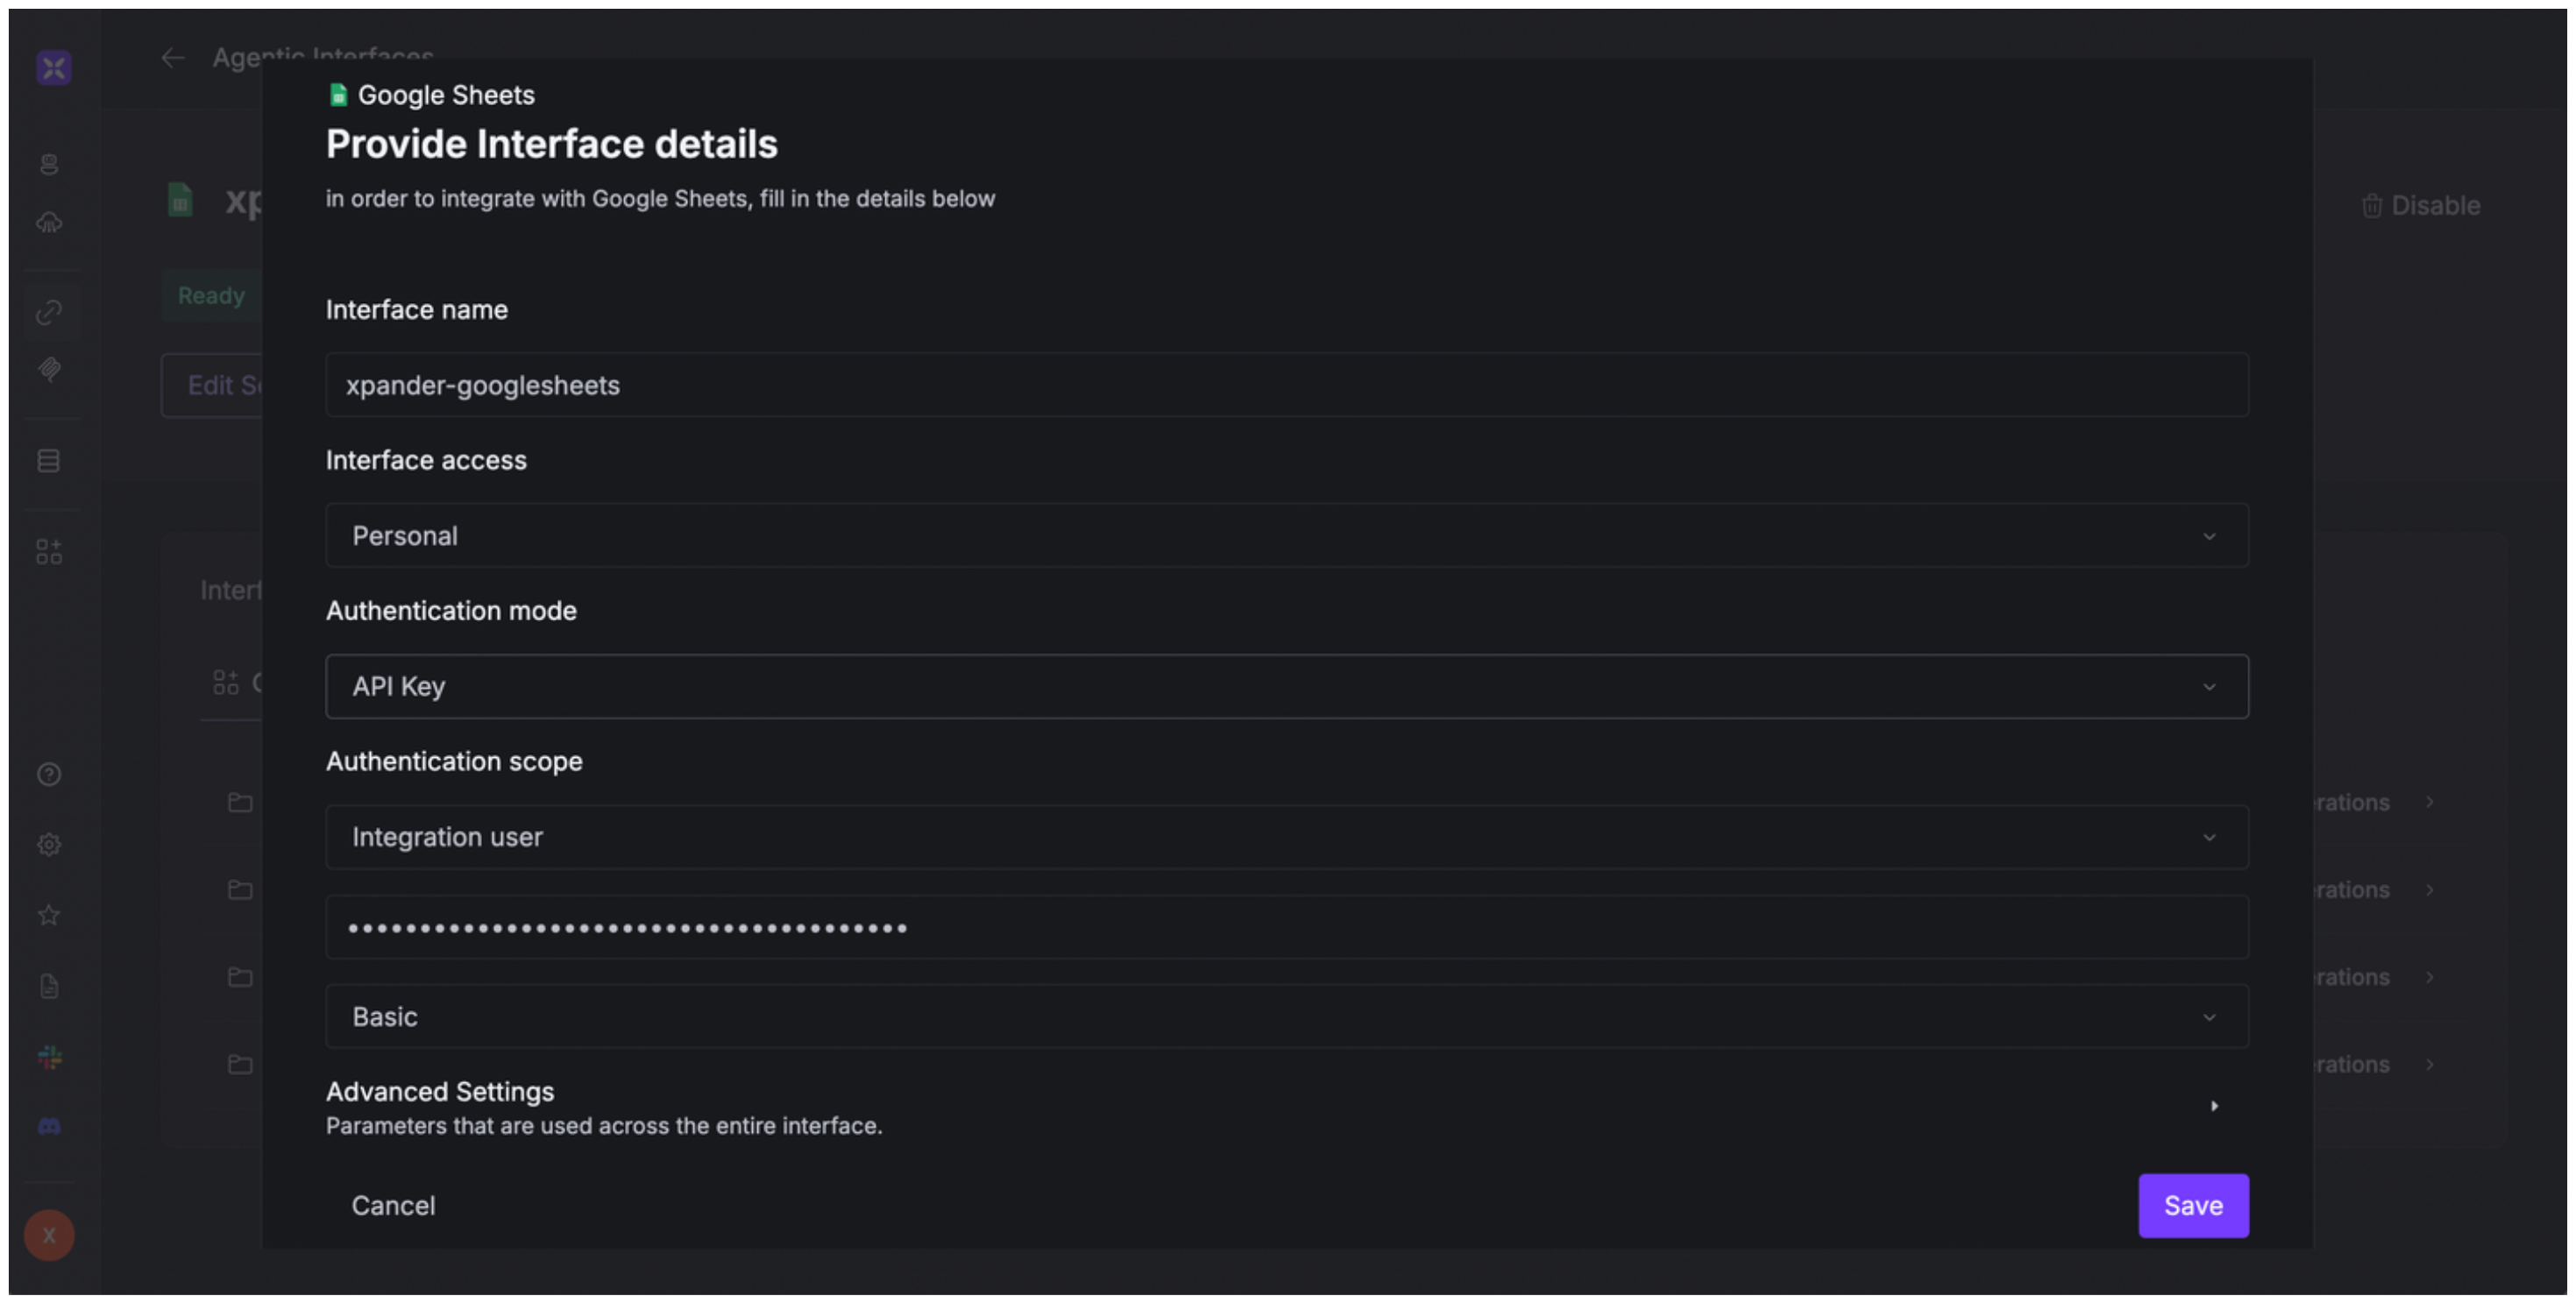The width and height of the screenshot is (2576, 1303).
Task: Click the masked API key field
Action: (1286, 928)
